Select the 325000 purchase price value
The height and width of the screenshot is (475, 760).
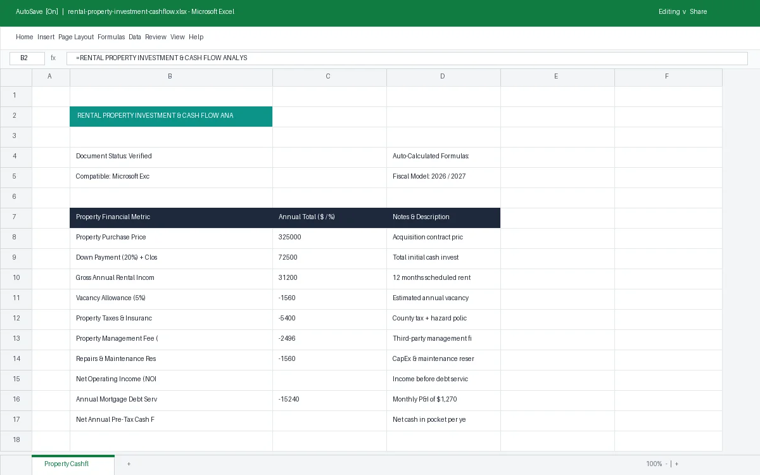point(329,237)
